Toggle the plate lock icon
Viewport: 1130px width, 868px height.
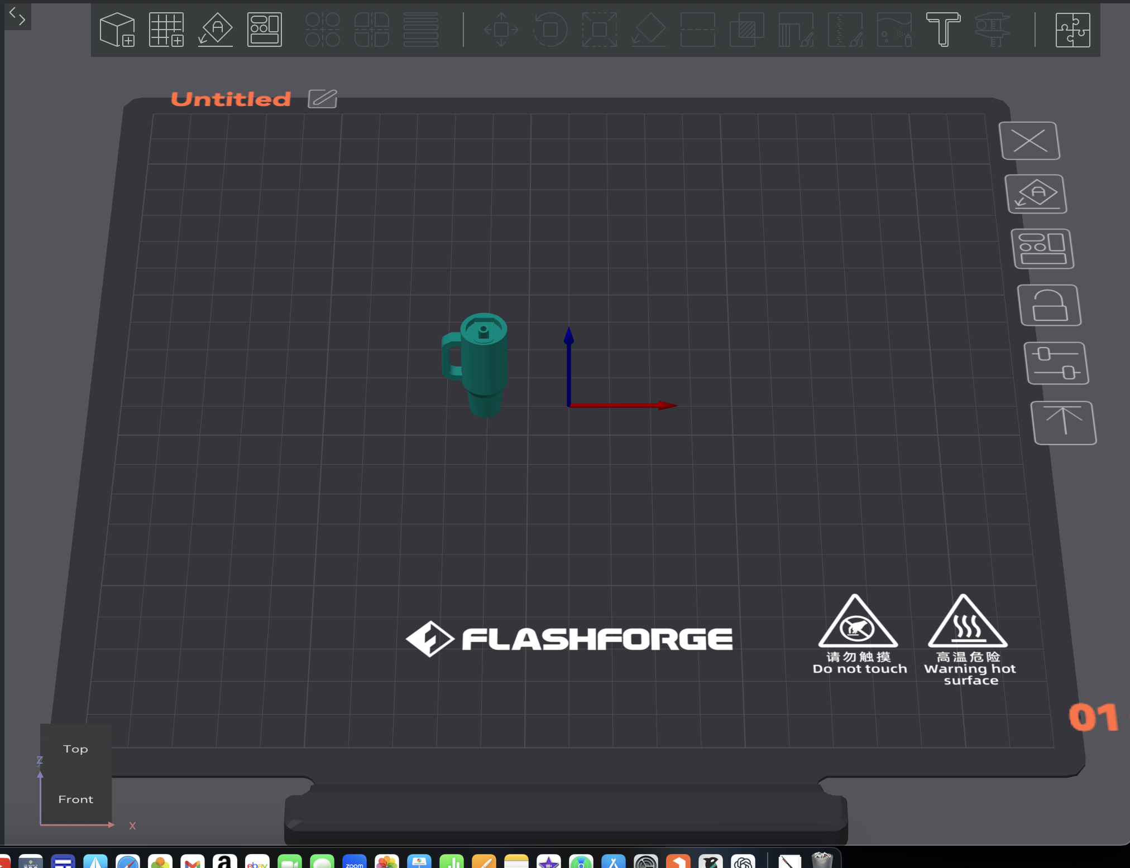[1049, 306]
